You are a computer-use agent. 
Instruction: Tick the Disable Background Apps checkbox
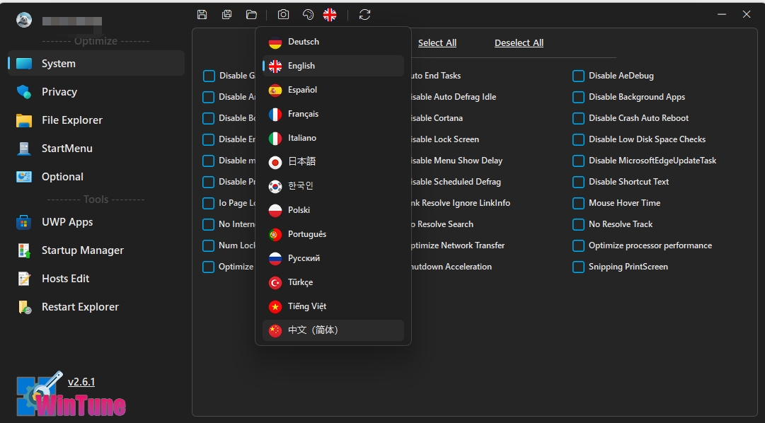tap(579, 97)
